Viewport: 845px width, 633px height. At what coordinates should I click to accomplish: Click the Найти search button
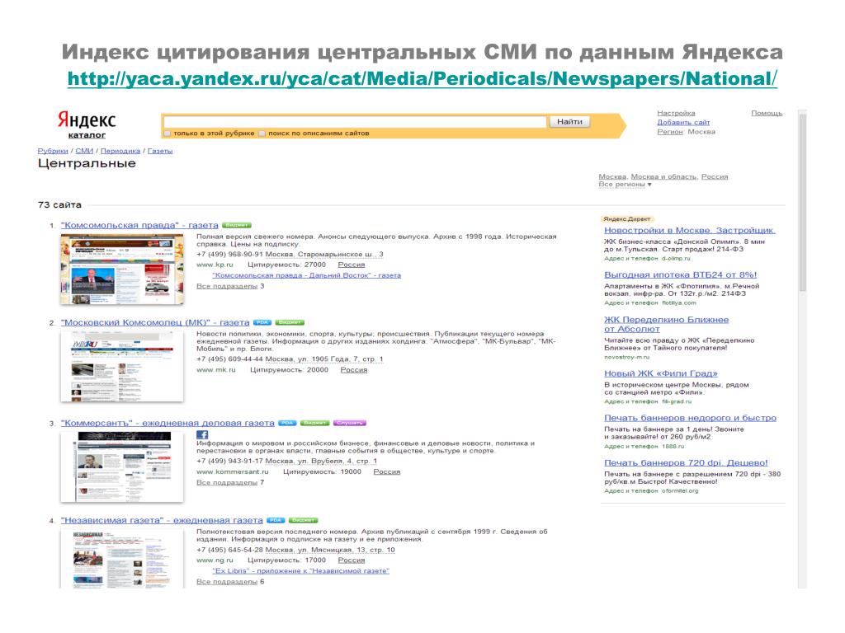(x=569, y=122)
